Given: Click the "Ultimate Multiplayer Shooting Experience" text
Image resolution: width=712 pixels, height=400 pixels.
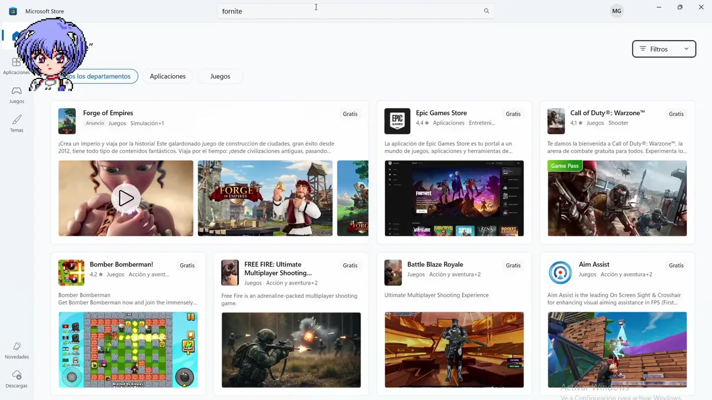Looking at the screenshot, I should point(437,295).
